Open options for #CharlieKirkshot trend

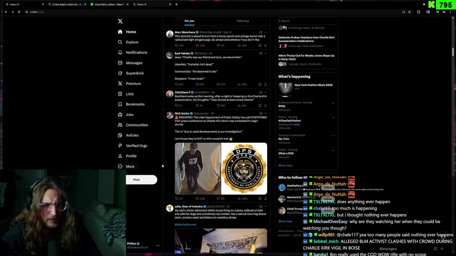click(x=333, y=118)
